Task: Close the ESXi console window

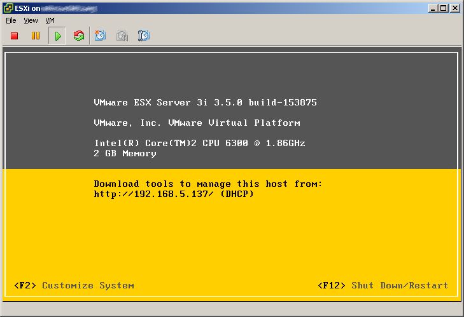Action: tap(455, 8)
